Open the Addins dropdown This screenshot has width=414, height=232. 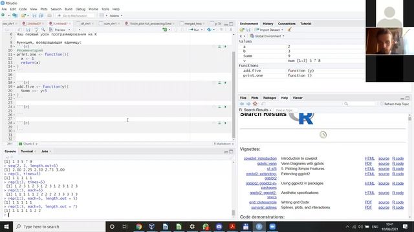tap(116, 15)
